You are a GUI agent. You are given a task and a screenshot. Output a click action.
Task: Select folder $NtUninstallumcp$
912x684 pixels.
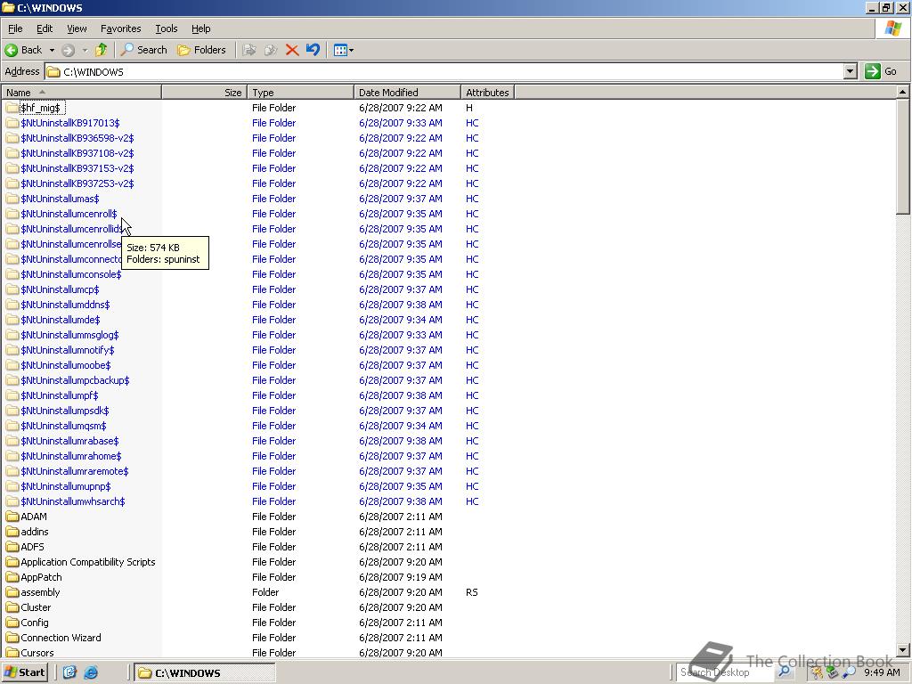tap(60, 289)
